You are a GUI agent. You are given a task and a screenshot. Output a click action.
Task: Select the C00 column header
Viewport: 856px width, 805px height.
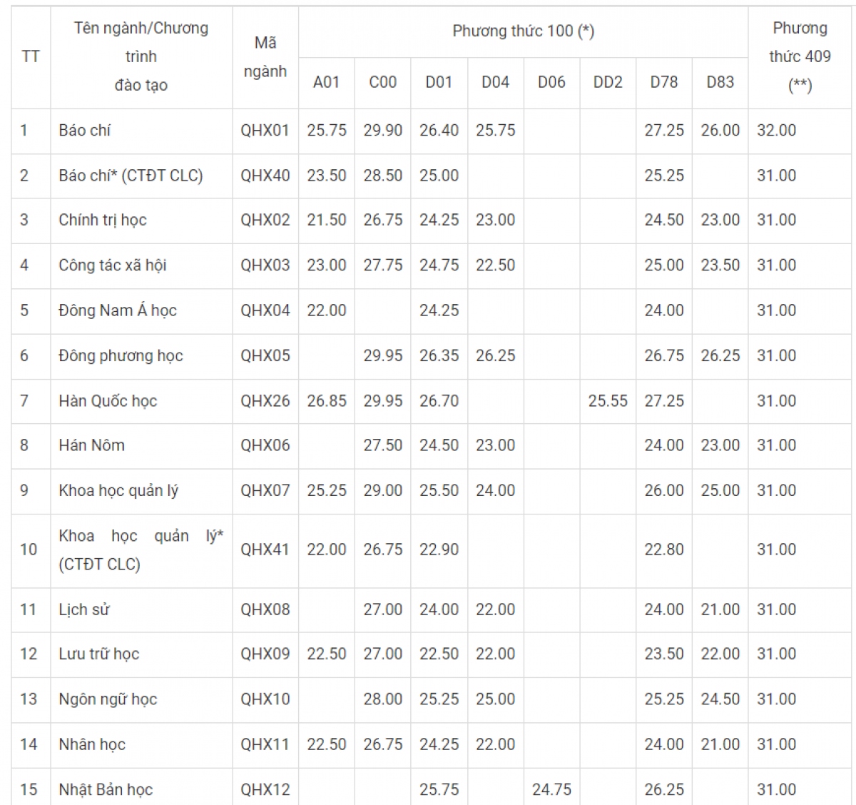point(382,82)
